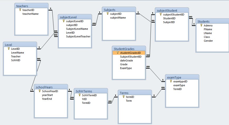Select the Students table title bar

point(213,21)
